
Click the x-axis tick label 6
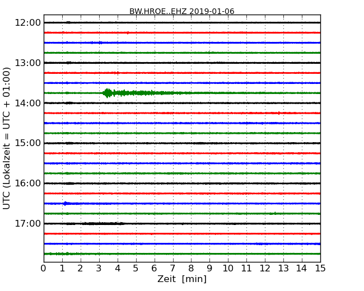tap(154, 269)
